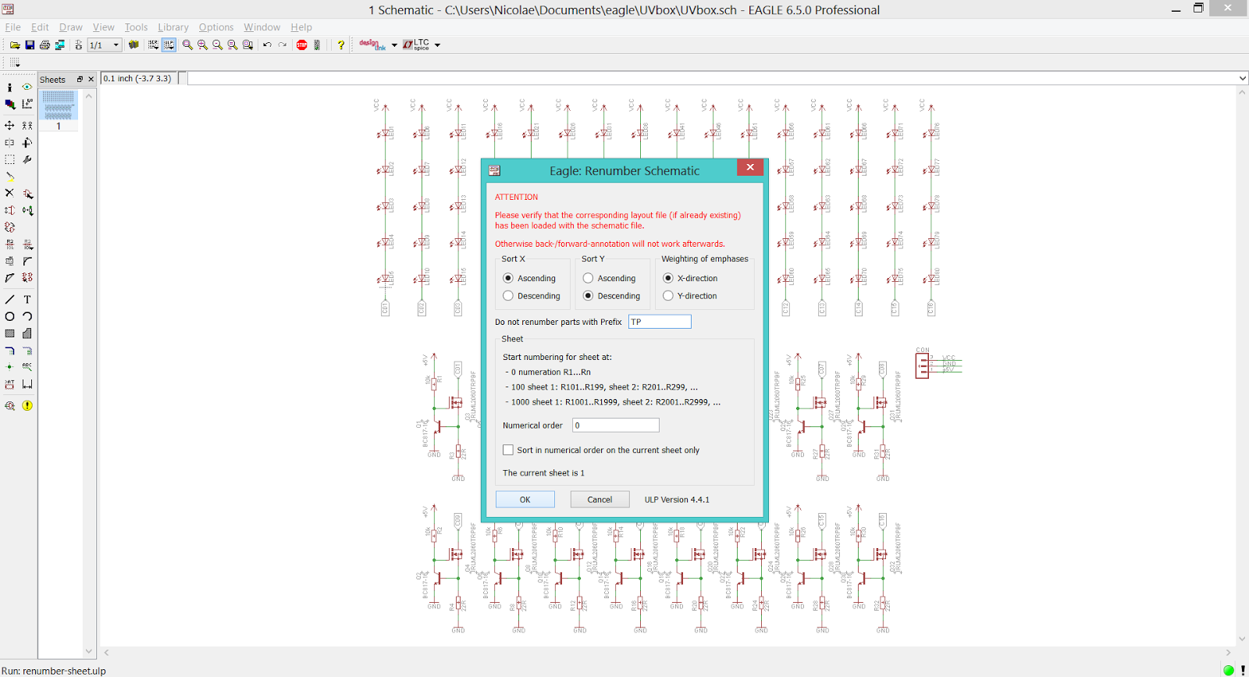Open the Library menu
Image resolution: width=1249 pixels, height=677 pixels.
(x=173, y=27)
